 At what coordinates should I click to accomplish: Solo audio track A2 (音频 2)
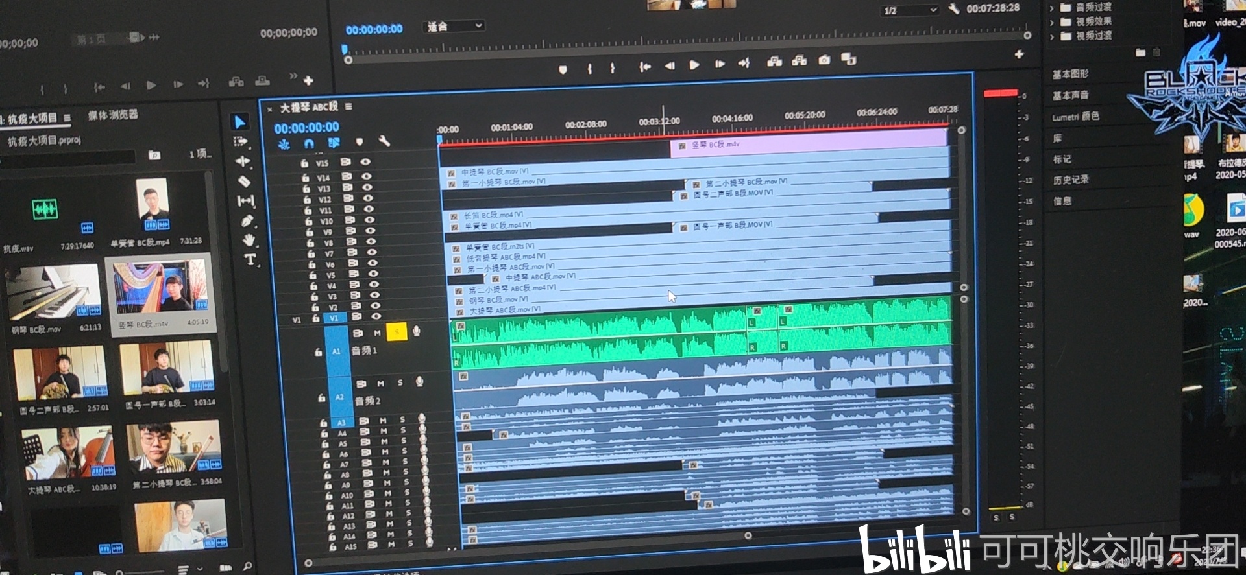[400, 383]
